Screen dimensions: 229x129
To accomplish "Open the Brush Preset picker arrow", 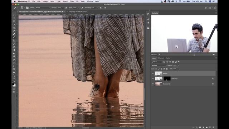I will pyautogui.click(x=24, y=8).
